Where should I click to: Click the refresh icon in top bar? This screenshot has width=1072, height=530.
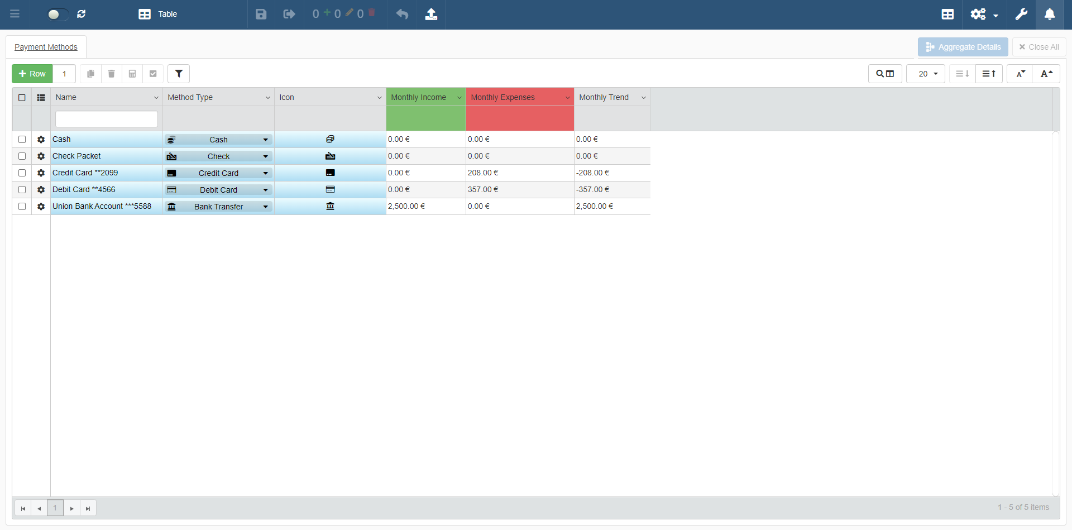click(82, 15)
